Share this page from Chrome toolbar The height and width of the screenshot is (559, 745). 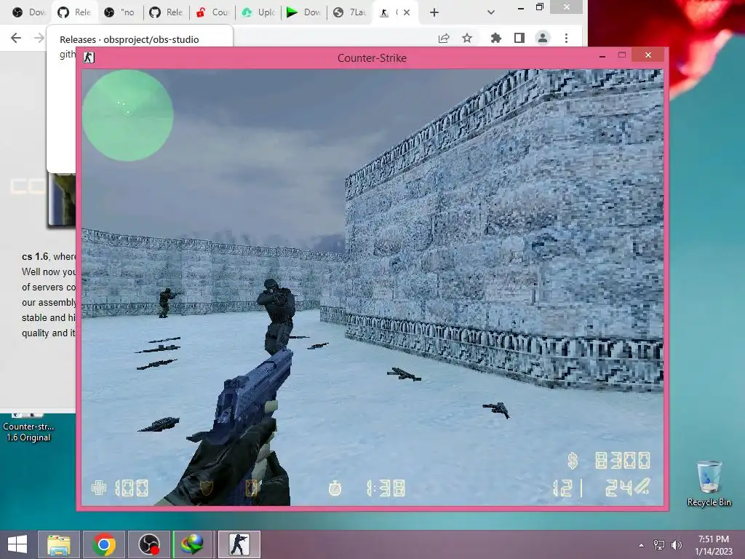[x=444, y=38]
